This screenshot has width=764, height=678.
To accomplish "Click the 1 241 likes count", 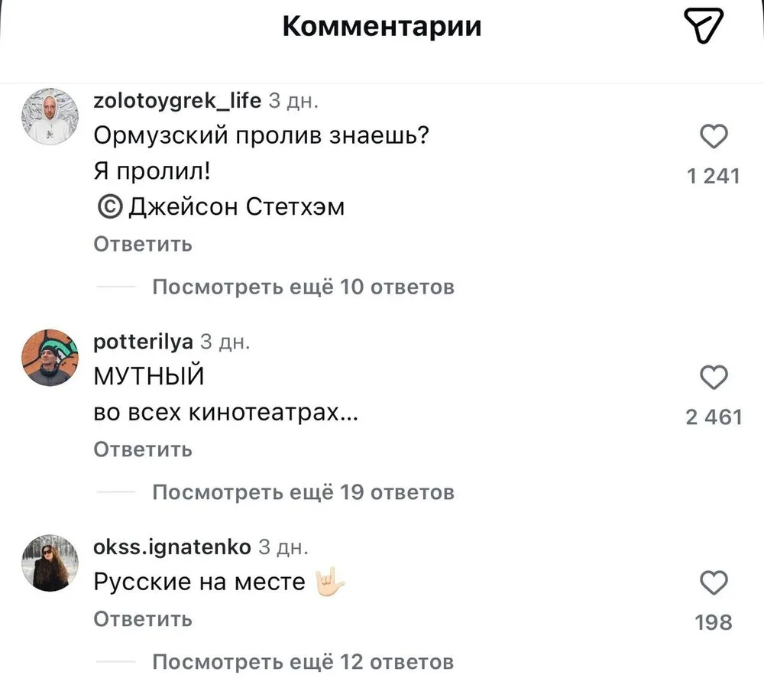I will coord(714,177).
